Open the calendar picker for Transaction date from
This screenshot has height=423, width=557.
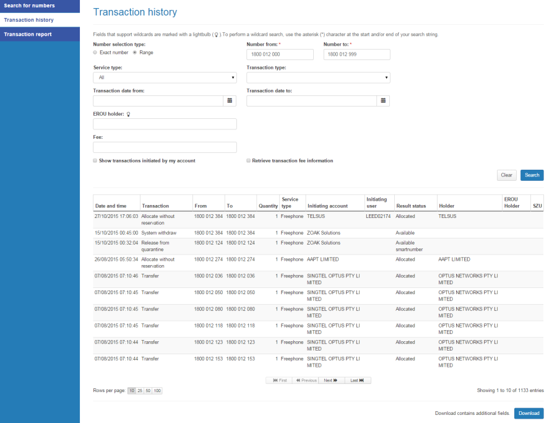[230, 101]
